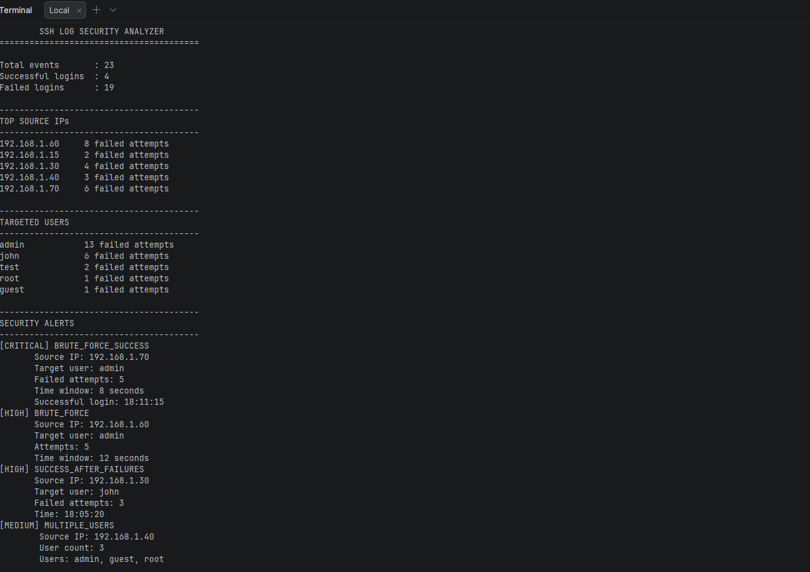Click the Users: admin, guest, root line
Image resolution: width=810 pixels, height=572 pixels.
(x=102, y=559)
